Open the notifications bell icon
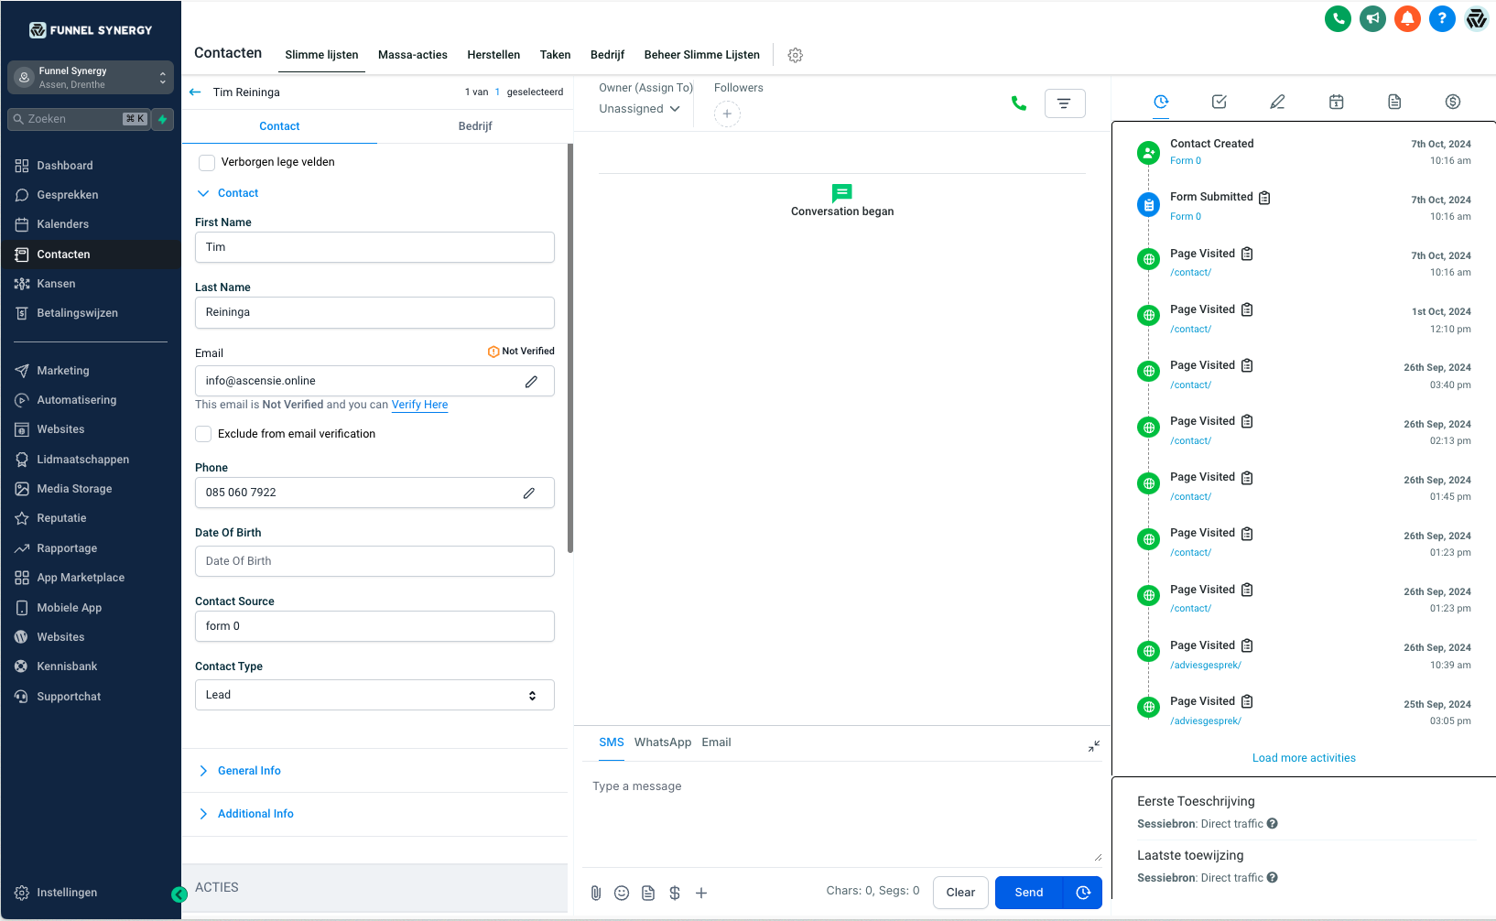Screen dimensions: 1496x921 coord(1407,18)
